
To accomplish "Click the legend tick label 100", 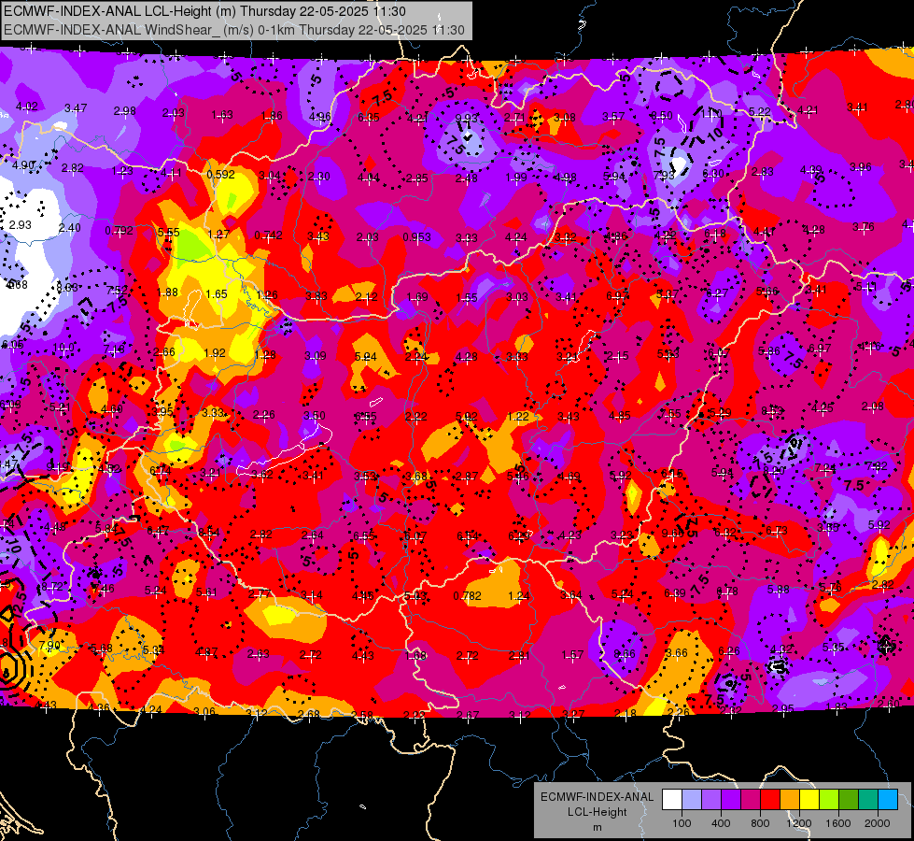I will [x=682, y=823].
